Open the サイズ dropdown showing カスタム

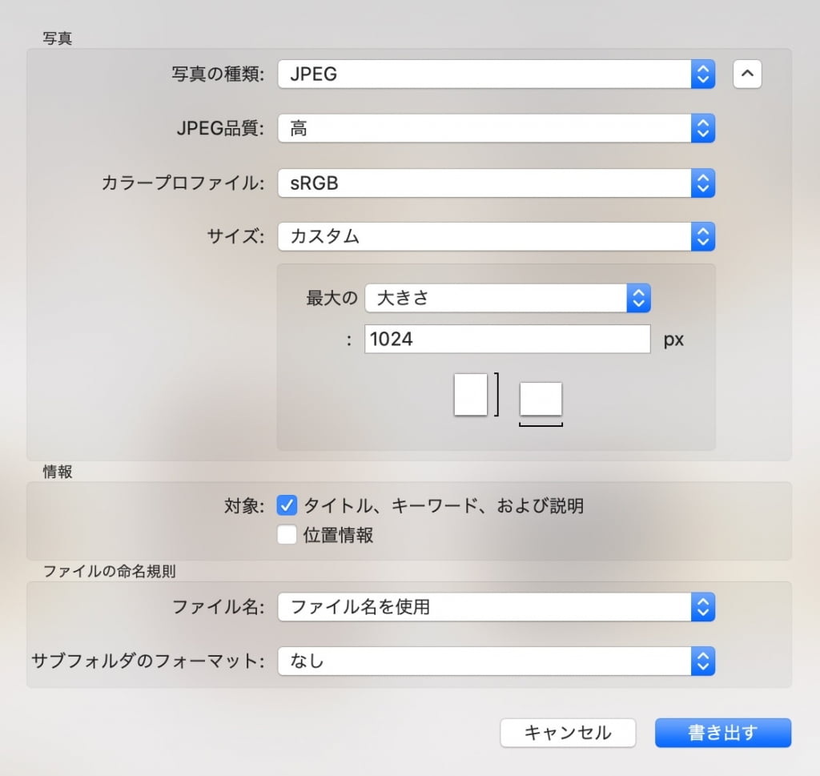[496, 236]
